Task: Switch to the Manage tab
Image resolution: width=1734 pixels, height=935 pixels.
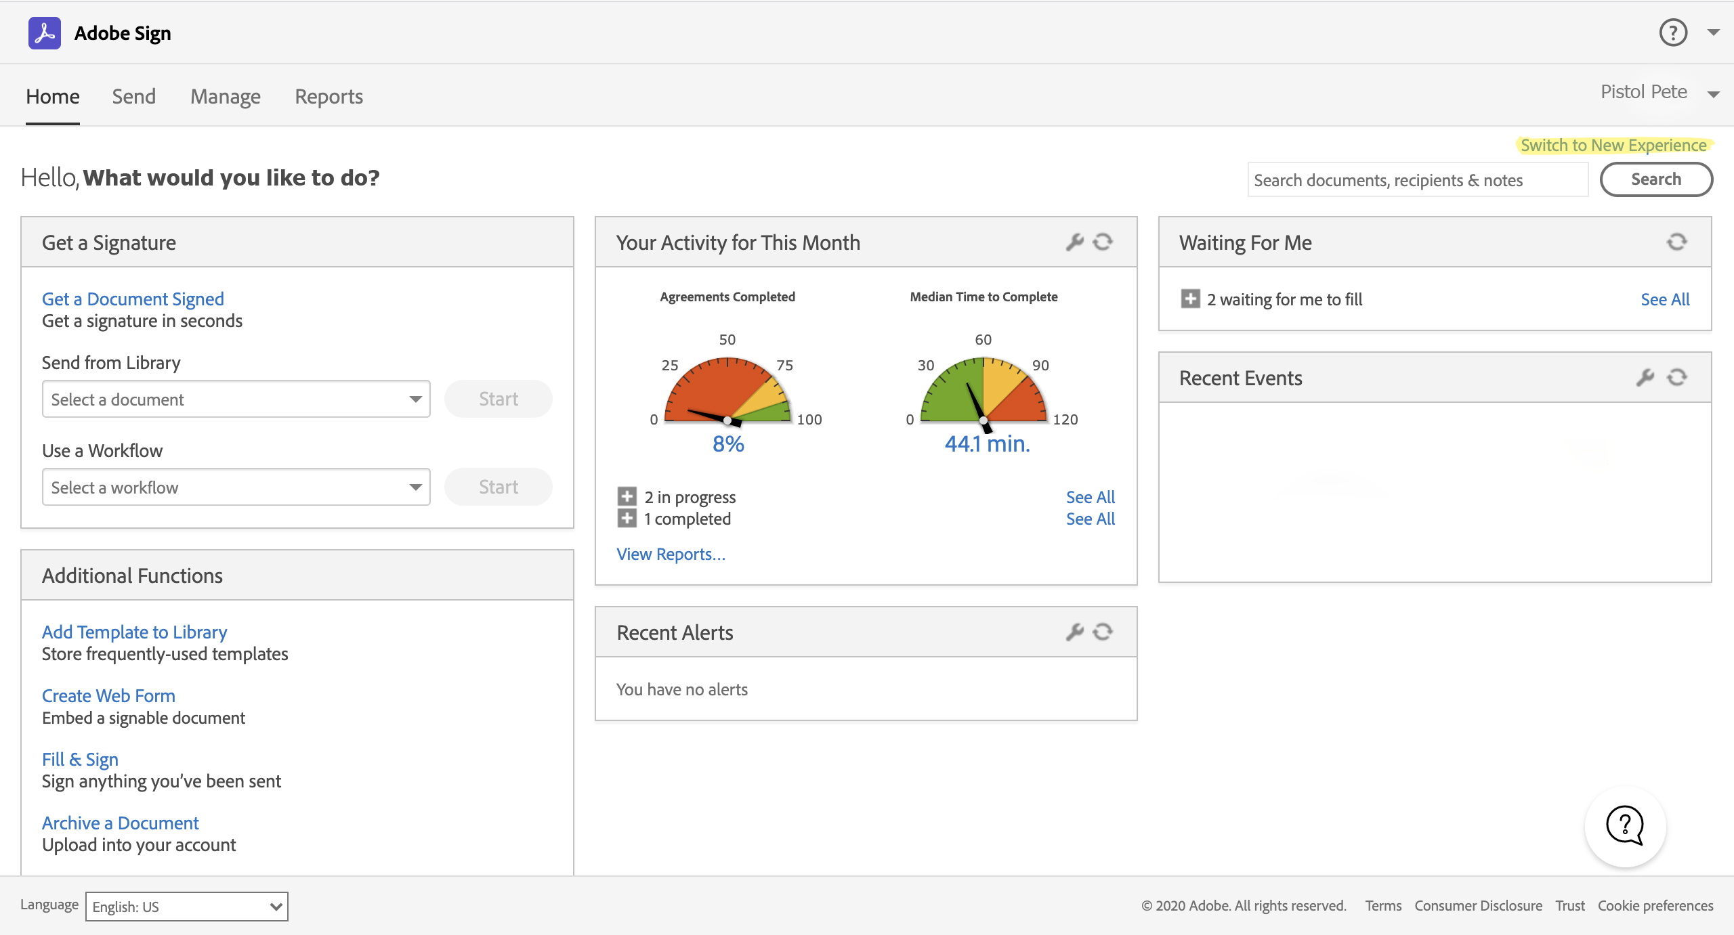Action: [226, 97]
